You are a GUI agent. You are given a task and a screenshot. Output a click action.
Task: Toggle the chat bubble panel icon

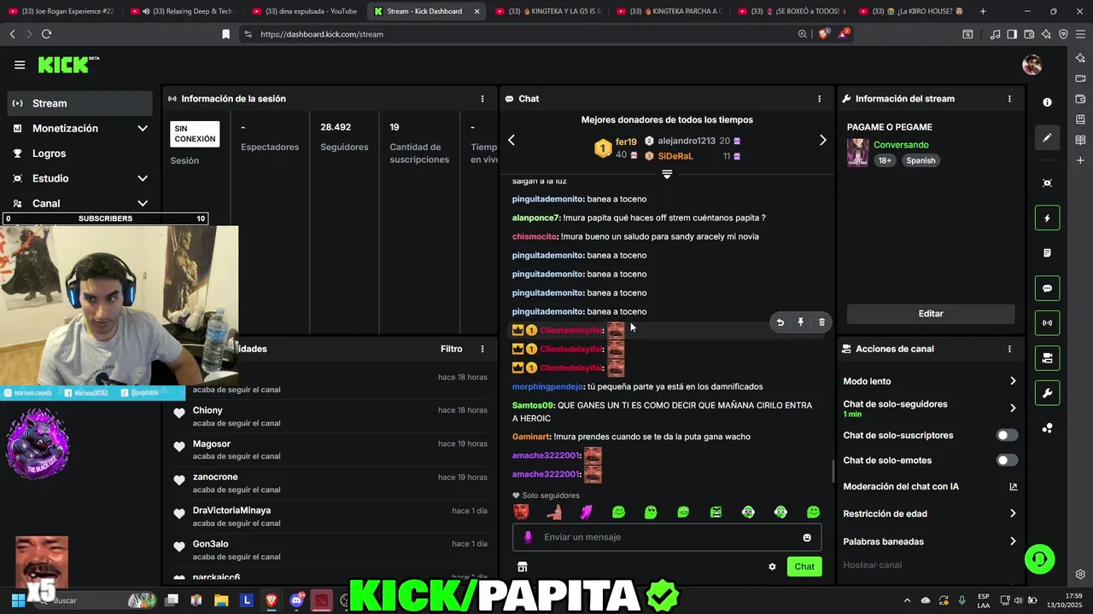click(1048, 288)
